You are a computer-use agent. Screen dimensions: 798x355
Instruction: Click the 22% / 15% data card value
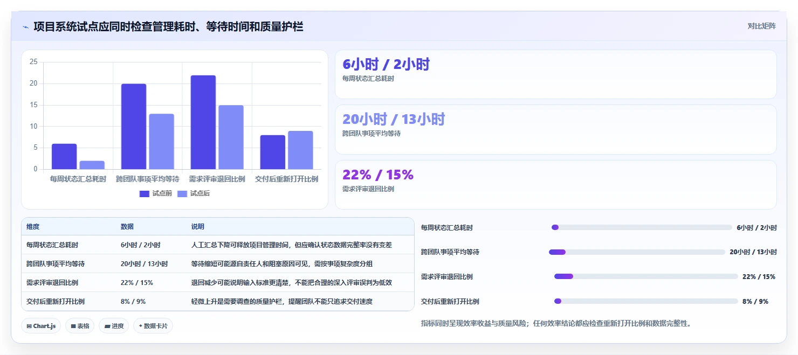[378, 175]
